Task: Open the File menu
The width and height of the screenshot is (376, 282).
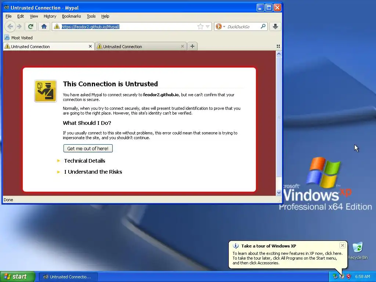Action: click(x=8, y=16)
